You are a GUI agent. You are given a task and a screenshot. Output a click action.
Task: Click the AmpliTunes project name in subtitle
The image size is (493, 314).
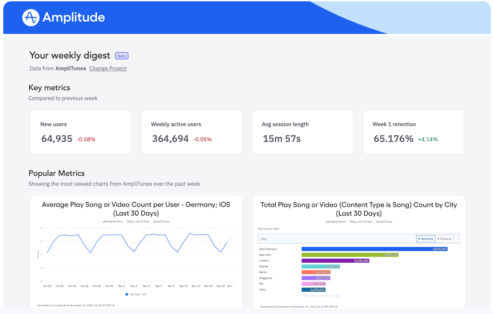click(71, 68)
